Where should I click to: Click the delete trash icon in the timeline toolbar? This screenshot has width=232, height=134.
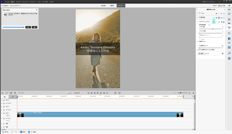point(15,93)
